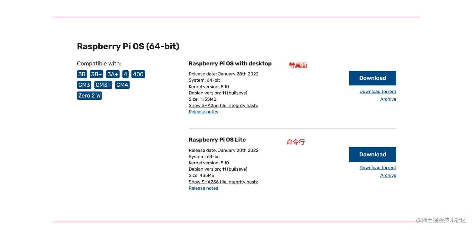The width and height of the screenshot is (473, 230).
Task: Click the CM4 compatibility badge
Action: pos(122,85)
